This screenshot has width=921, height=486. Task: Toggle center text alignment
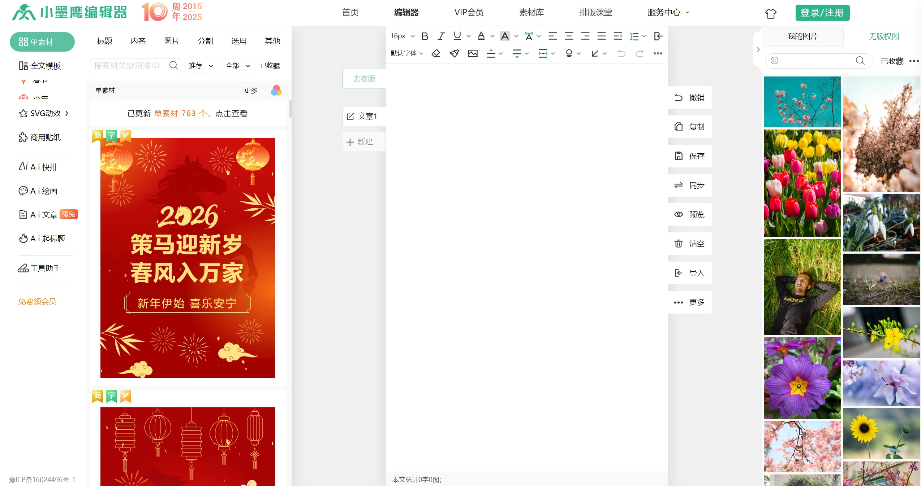[569, 36]
